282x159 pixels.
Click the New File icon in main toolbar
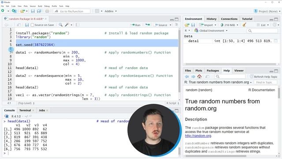click(x=3, y=11)
